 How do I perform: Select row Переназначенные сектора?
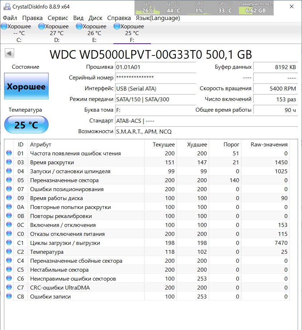[147, 180]
